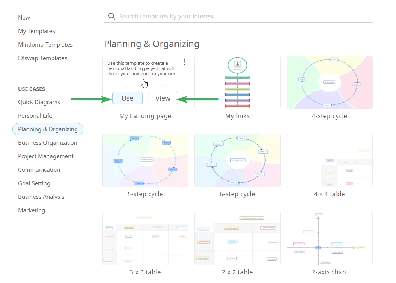Open the New section in sidebar
The height and width of the screenshot is (283, 396).
[x=24, y=17]
